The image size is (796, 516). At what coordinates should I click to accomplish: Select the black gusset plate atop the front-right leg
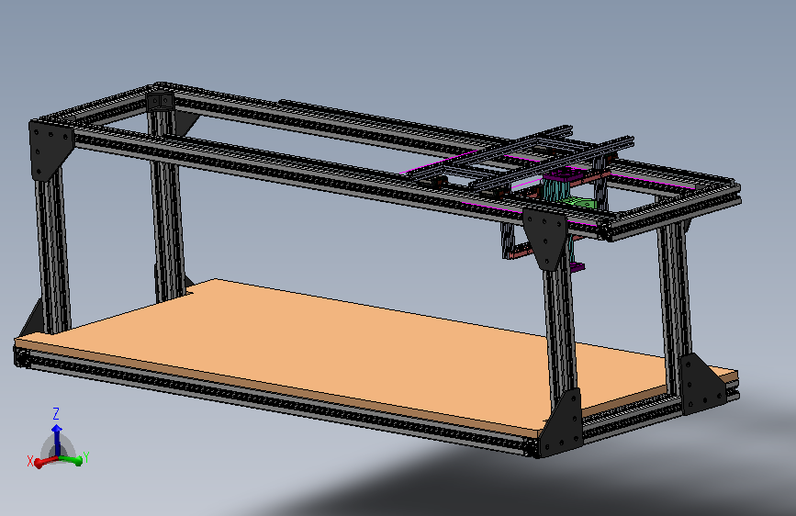545,240
